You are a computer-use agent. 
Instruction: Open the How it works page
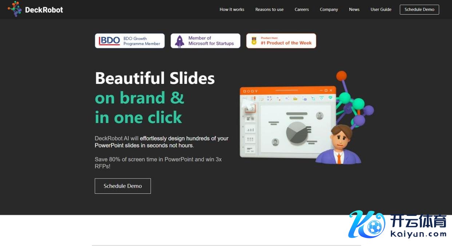pyautogui.click(x=232, y=9)
